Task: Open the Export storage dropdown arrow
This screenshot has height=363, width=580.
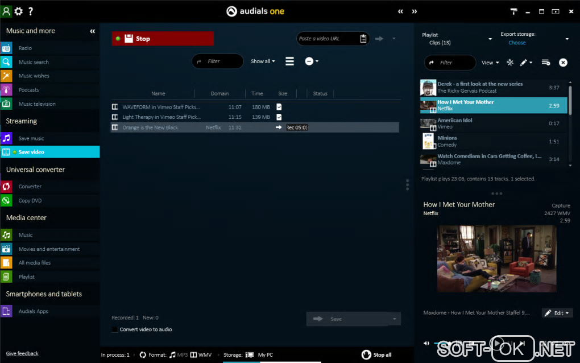Action: coord(567,39)
